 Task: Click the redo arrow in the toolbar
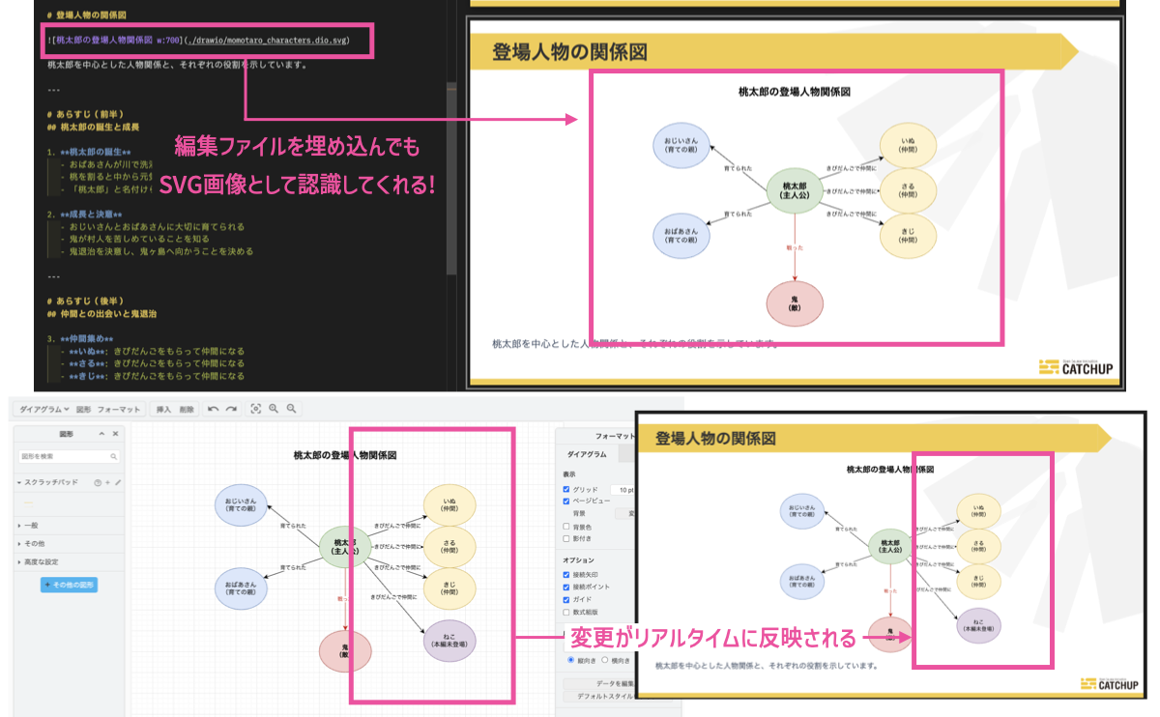(x=231, y=410)
